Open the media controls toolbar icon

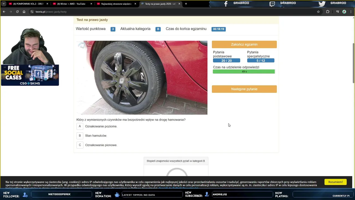338,12
